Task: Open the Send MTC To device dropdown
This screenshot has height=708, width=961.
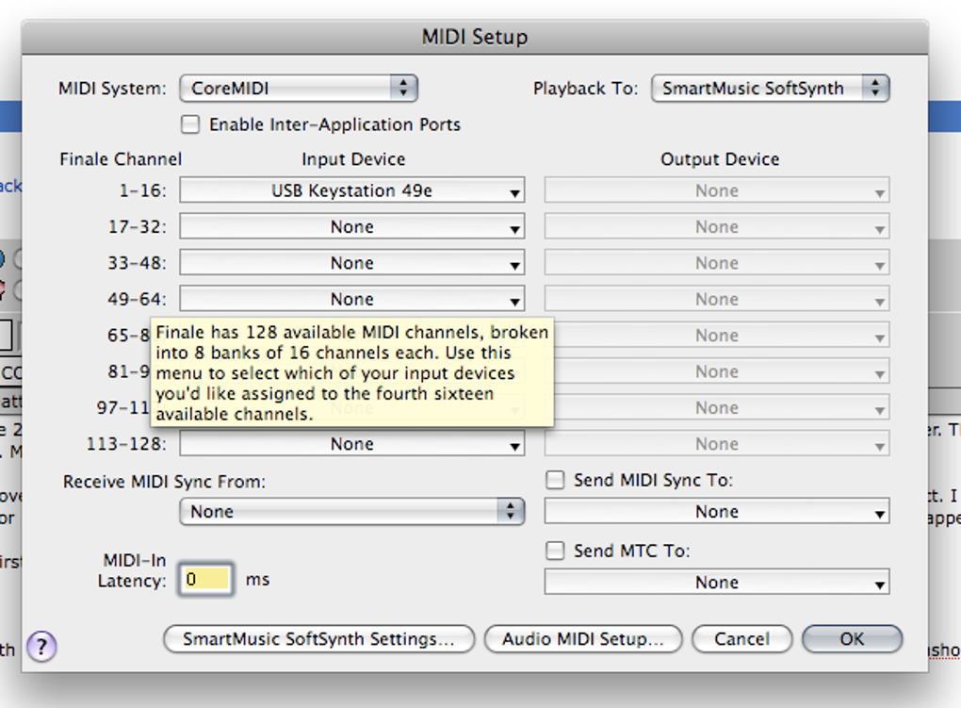Action: click(x=716, y=583)
